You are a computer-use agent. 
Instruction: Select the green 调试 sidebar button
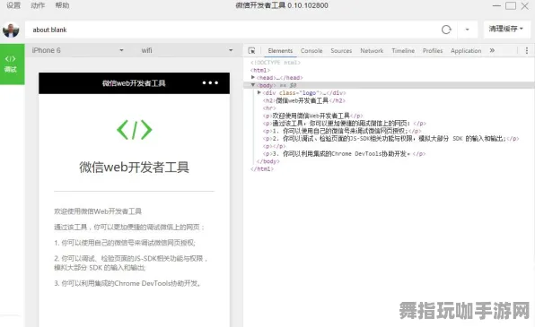[13, 64]
